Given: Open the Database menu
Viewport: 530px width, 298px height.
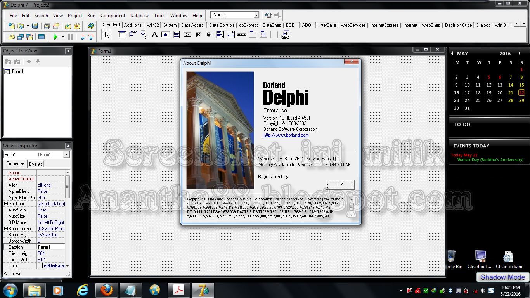Looking at the screenshot, I should (x=140, y=16).
